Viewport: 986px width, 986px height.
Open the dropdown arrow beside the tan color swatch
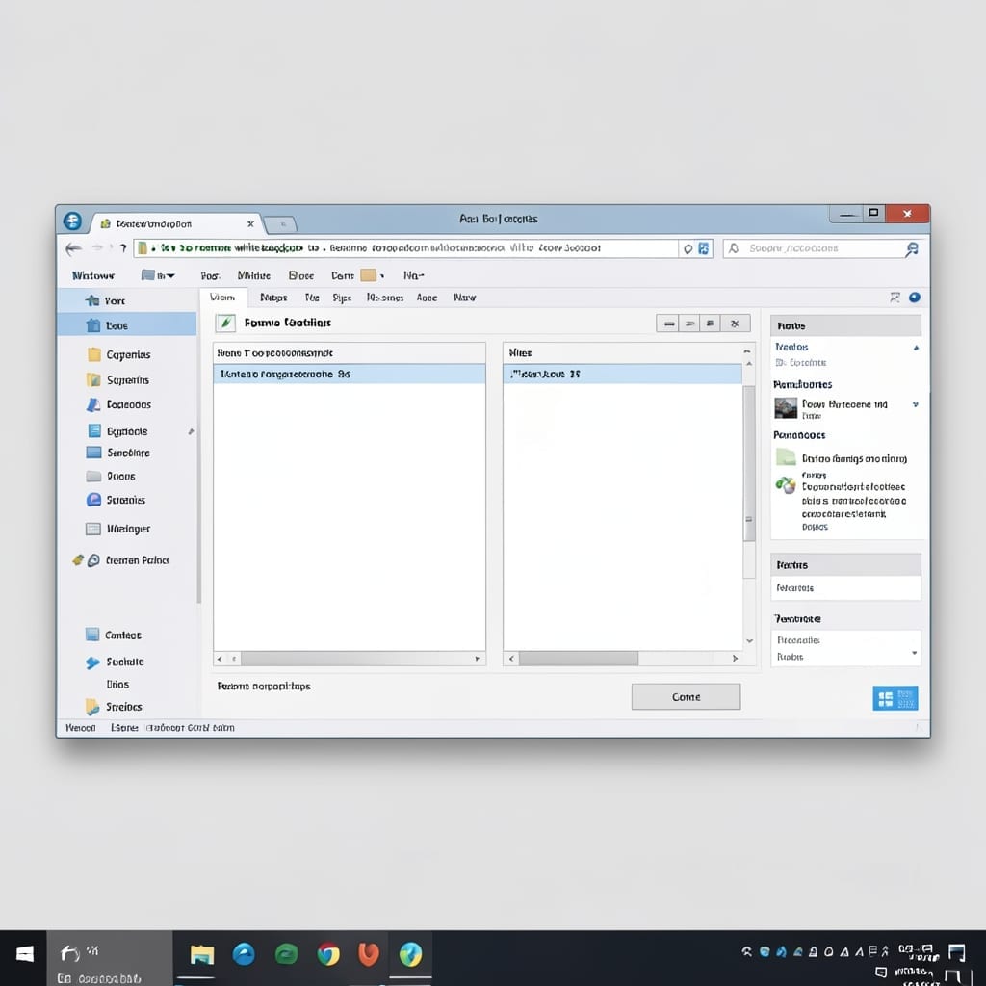[381, 276]
